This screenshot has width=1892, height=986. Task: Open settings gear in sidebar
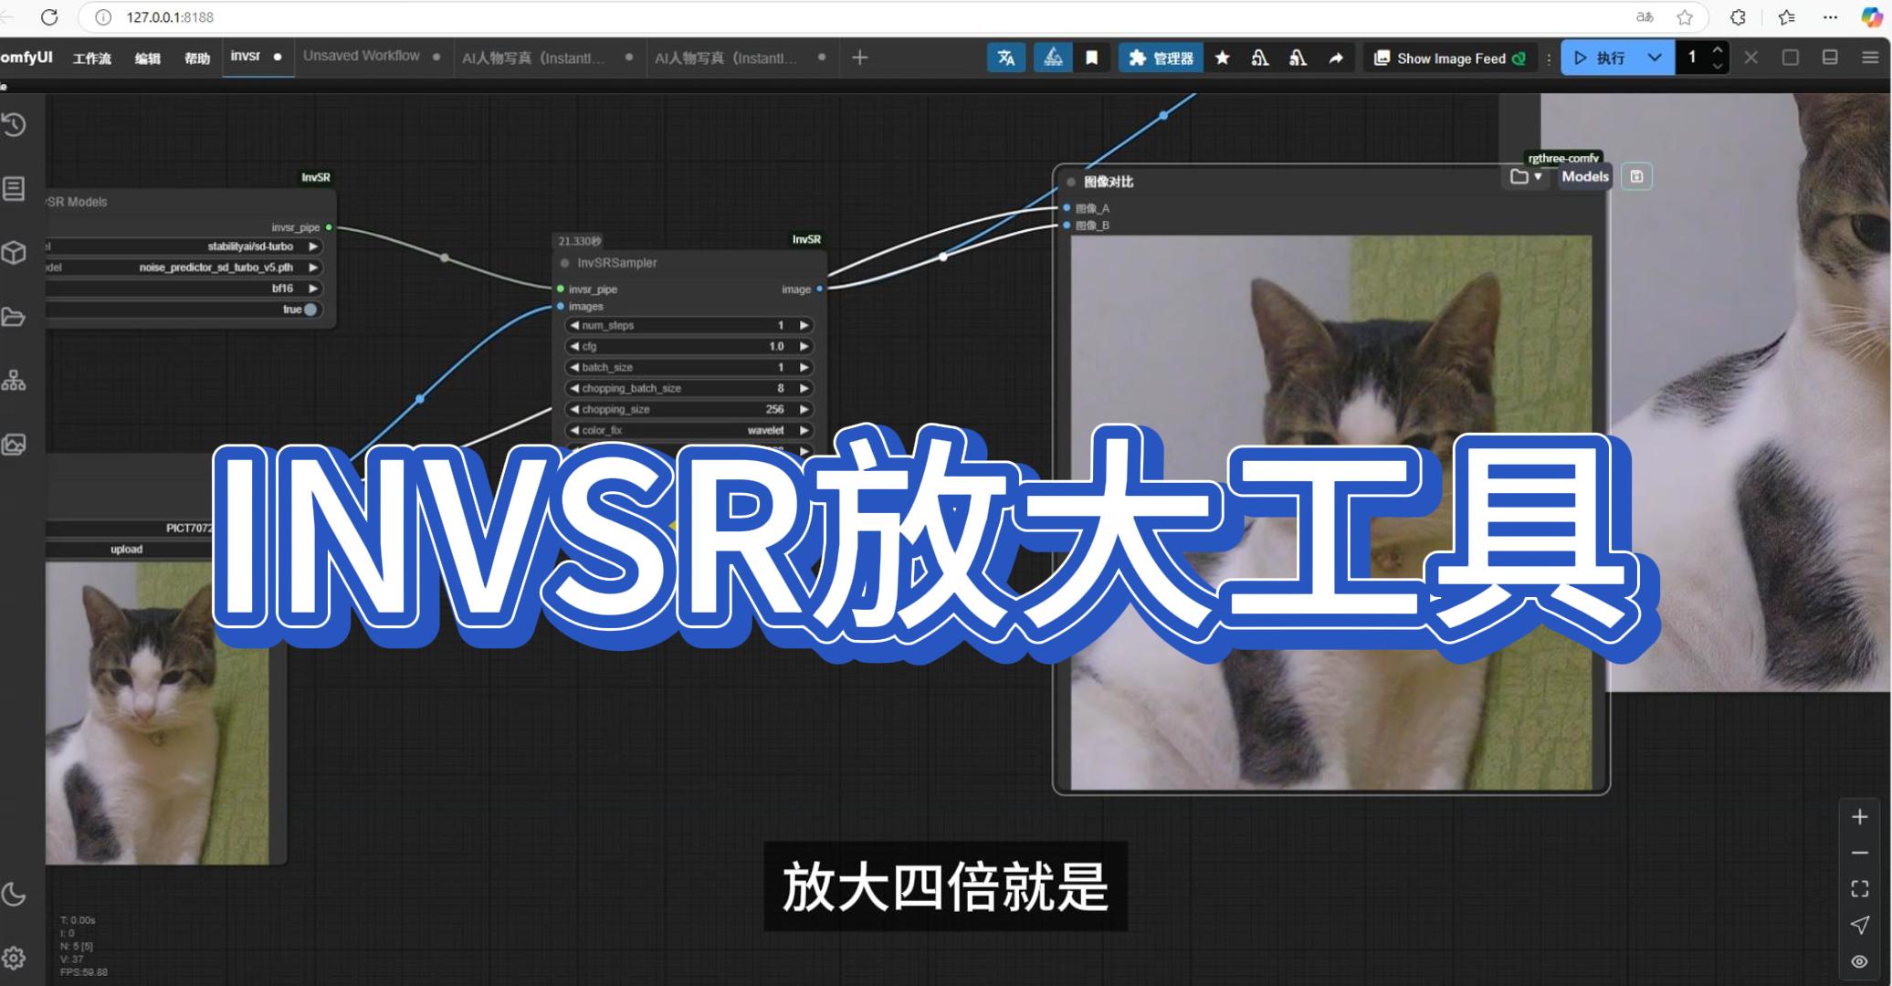[x=14, y=958]
